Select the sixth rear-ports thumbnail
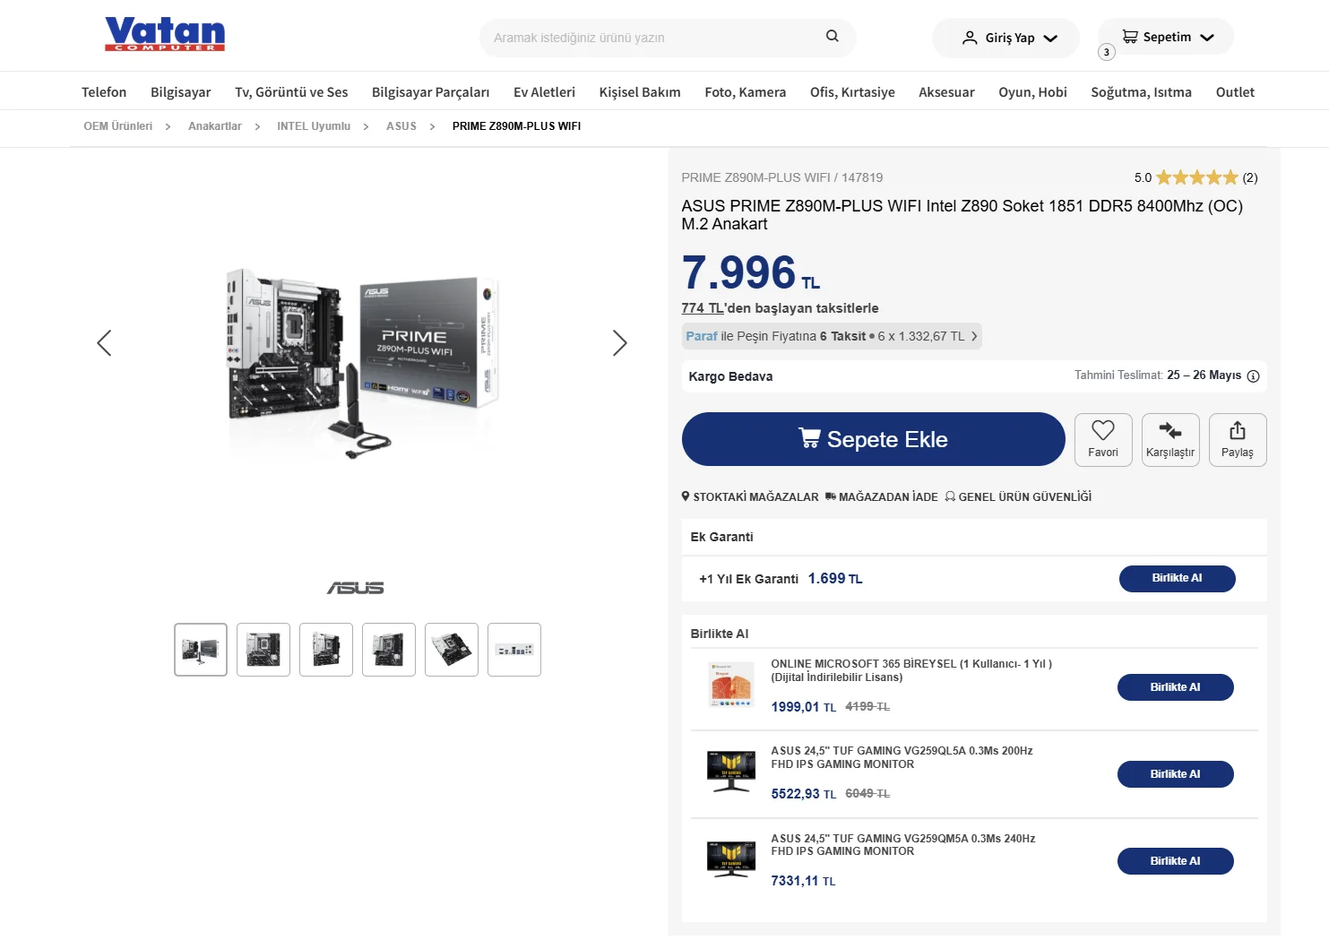Viewport: 1329px width, 949px height. click(x=514, y=650)
